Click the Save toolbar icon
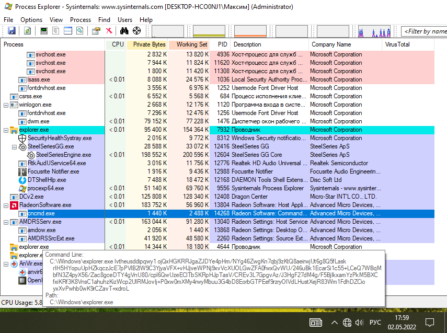447x333 pixels. (12, 31)
